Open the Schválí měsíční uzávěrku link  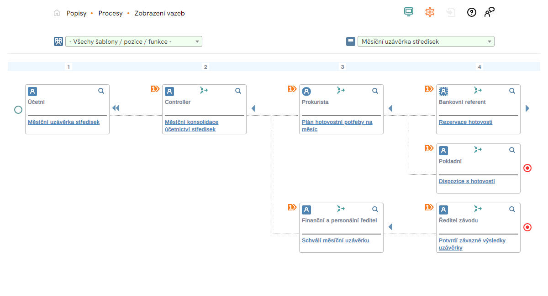[x=335, y=240]
